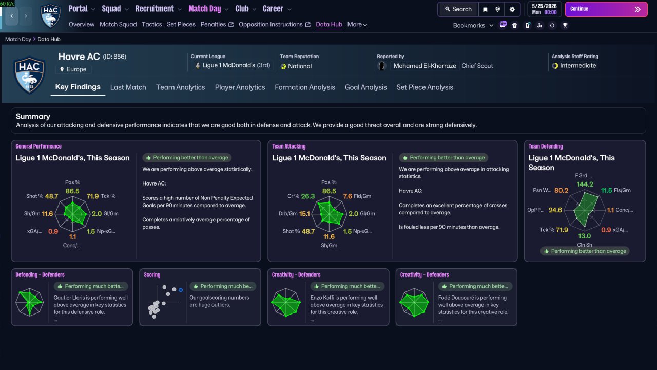Click the HAC club crest in top bar
This screenshot has height=370, width=657.
point(50,15)
